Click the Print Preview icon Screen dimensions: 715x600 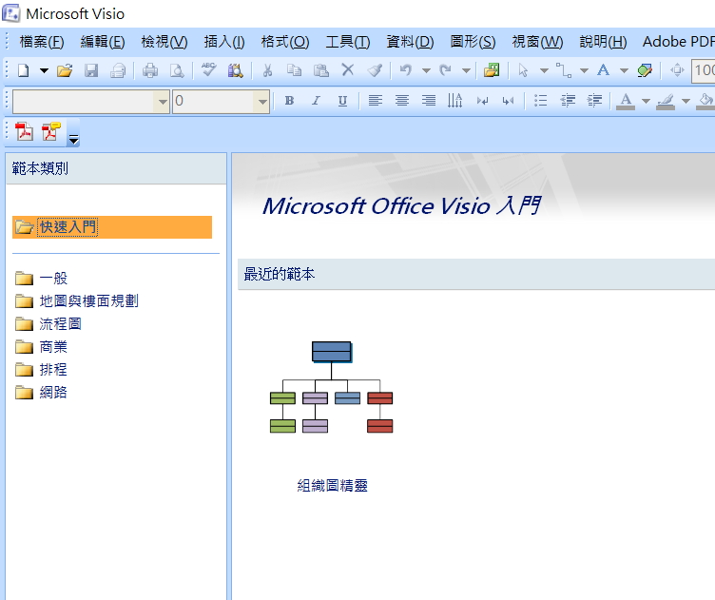(177, 70)
